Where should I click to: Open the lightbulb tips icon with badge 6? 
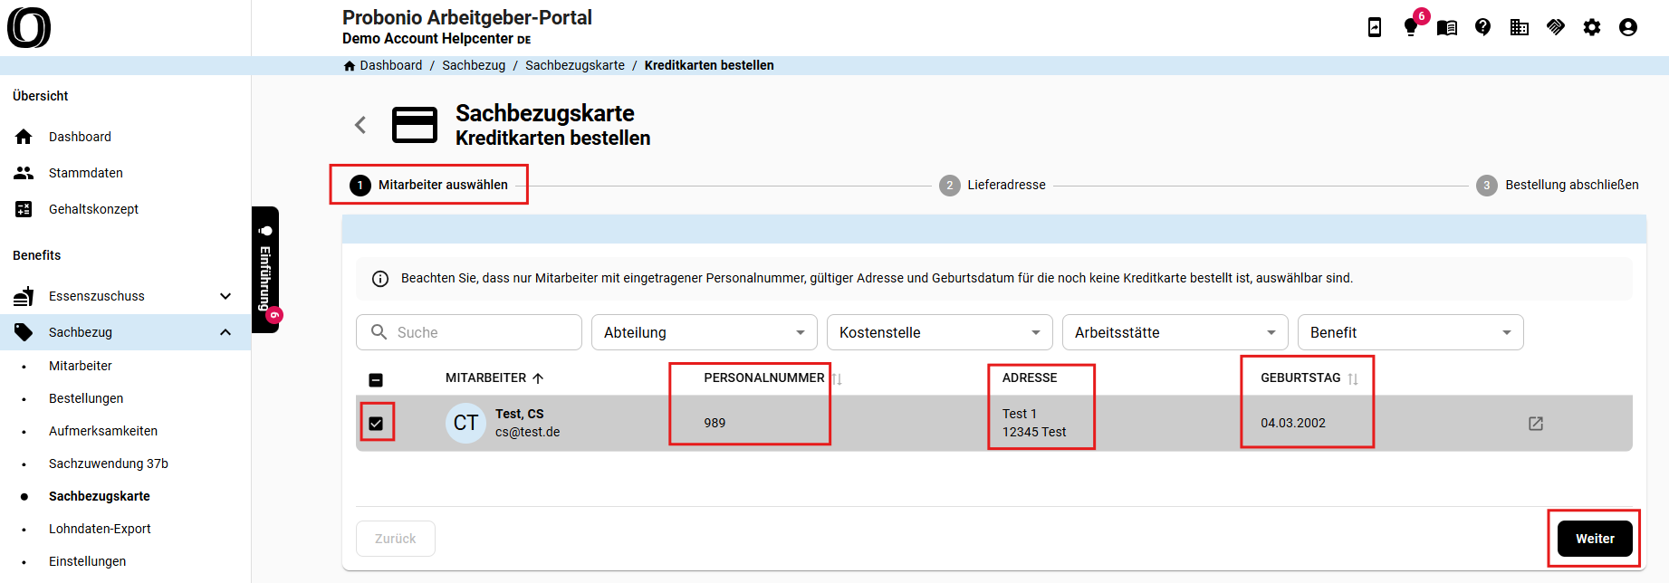(x=1411, y=27)
